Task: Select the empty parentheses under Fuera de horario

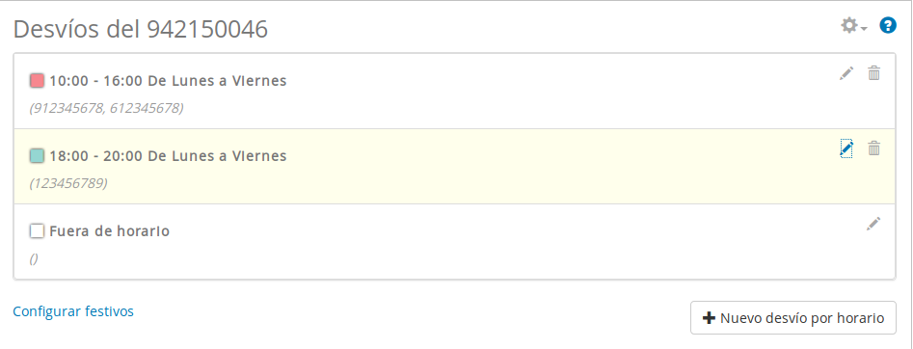Action: [x=34, y=258]
